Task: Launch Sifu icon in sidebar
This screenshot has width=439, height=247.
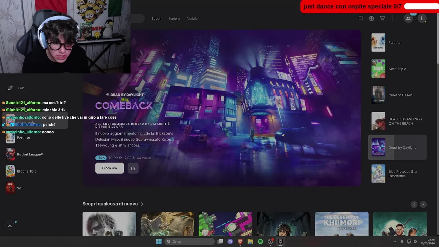Action: click(x=10, y=188)
